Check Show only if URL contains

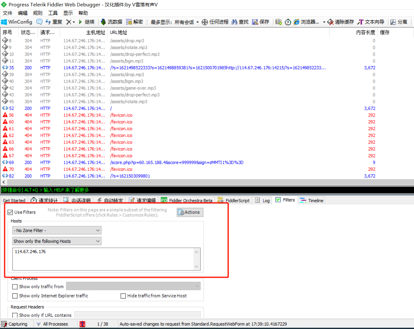[x=15, y=315]
